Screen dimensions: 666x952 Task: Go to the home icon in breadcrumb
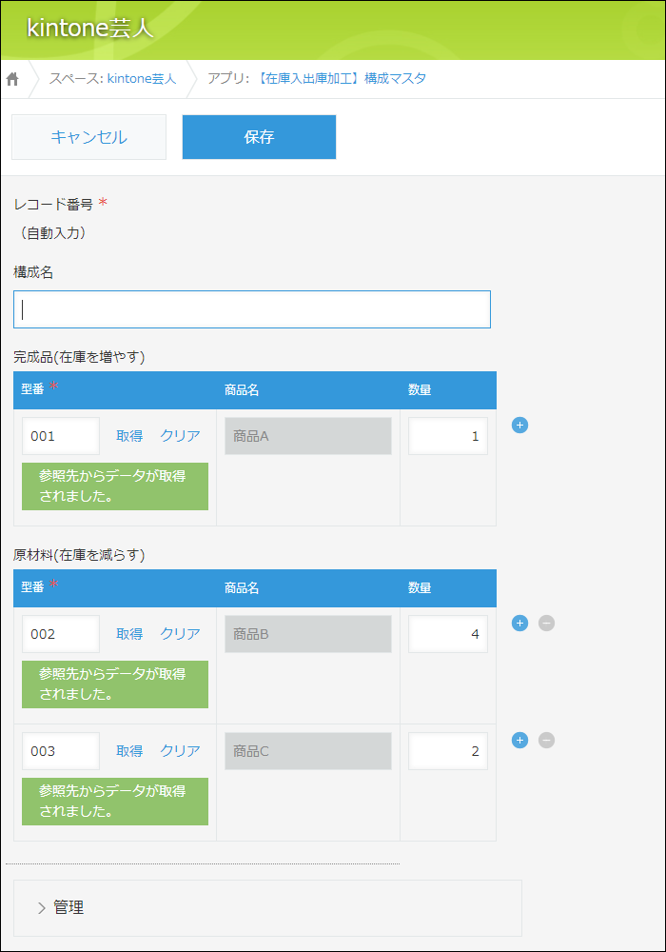coord(12,79)
